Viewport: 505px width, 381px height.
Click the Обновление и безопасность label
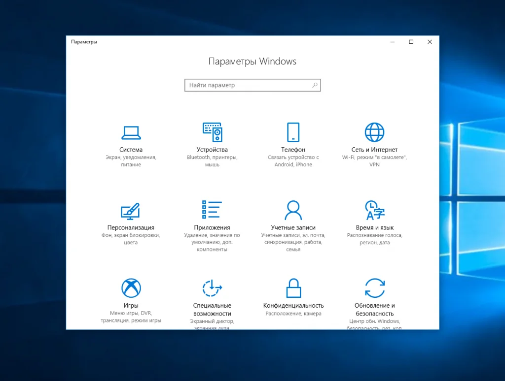[375, 309]
